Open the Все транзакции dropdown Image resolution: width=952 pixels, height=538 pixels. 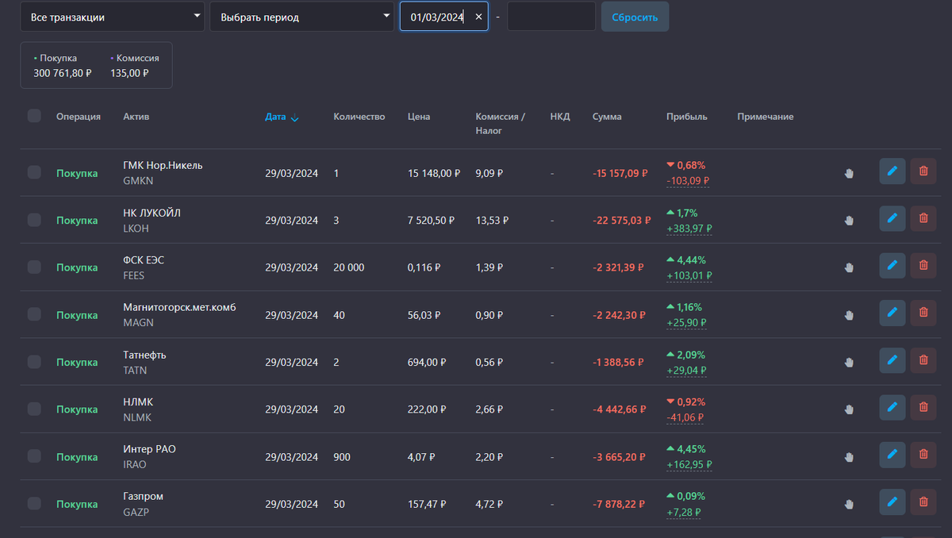pyautogui.click(x=112, y=17)
